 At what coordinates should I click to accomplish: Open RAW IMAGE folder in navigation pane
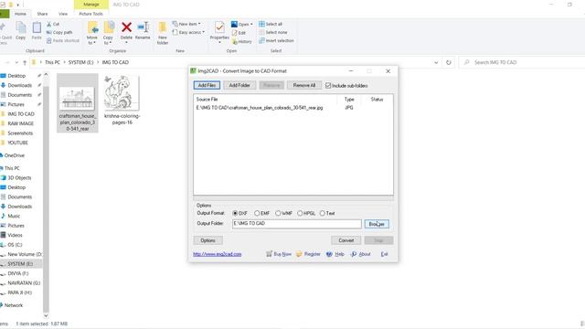20,123
